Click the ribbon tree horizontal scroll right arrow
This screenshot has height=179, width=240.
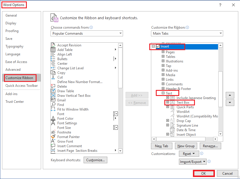pyautogui.click(x=215, y=139)
